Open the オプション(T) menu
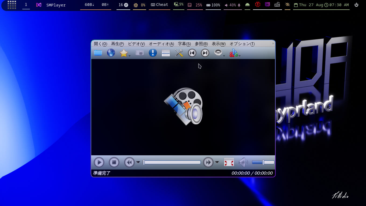Screen dimensions: 366x206 coord(242,44)
